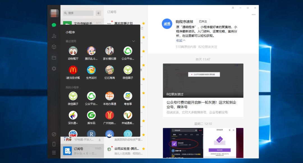
Task: Open the 羊城通乘 mini program
Action: point(128,115)
